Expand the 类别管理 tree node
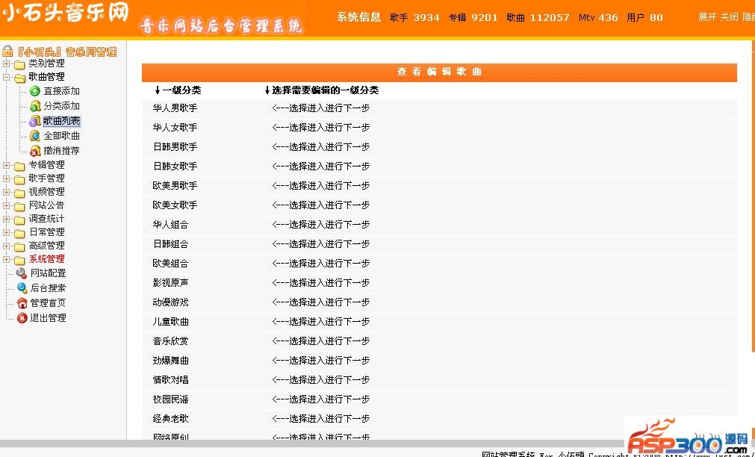This screenshot has height=457, width=755. tap(6, 63)
